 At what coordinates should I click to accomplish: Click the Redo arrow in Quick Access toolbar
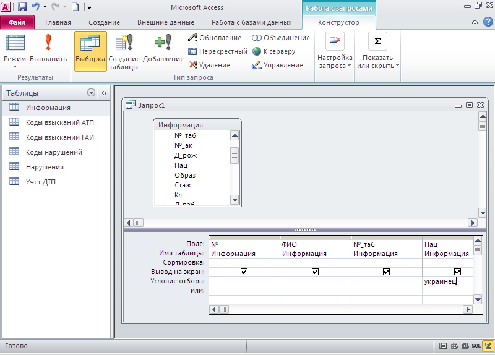(x=55, y=7)
